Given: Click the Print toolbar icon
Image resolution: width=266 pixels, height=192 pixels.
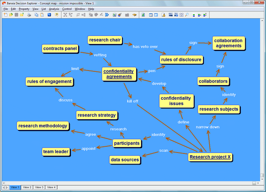Looking at the screenshot, I should pyautogui.click(x=29, y=15).
